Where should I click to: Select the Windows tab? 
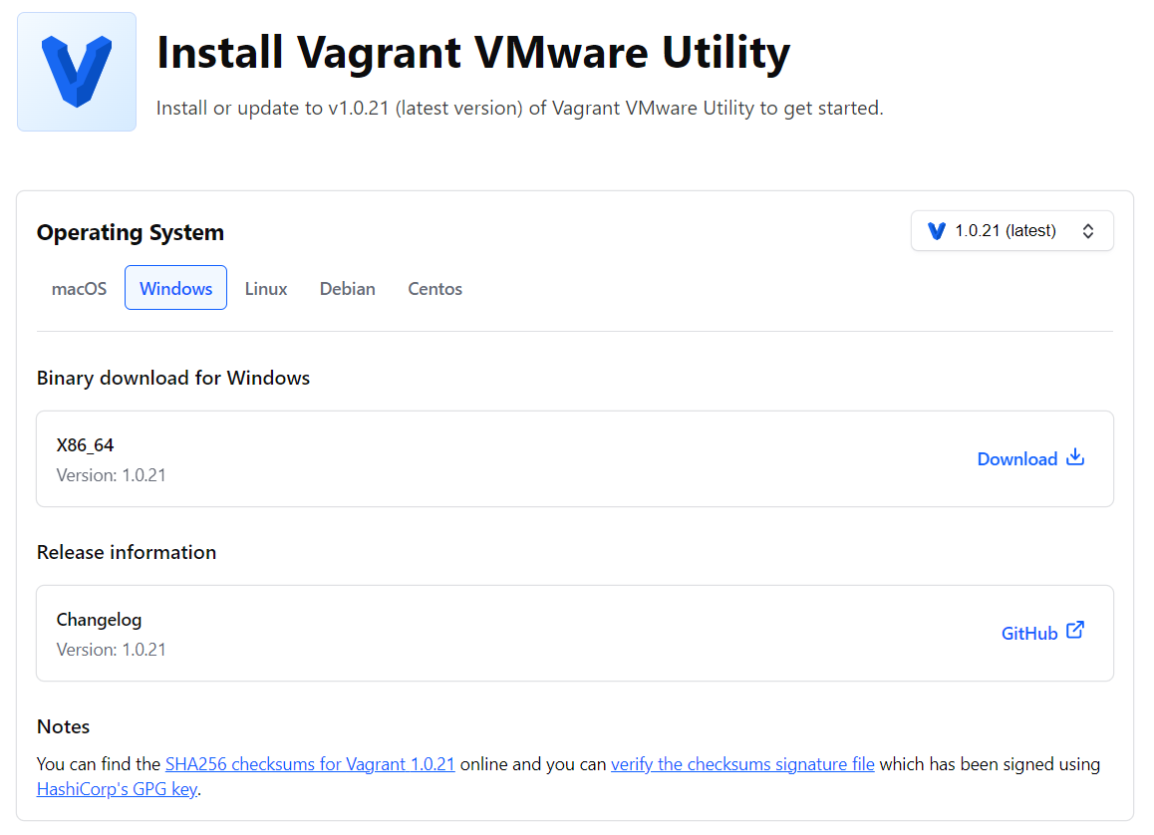tap(176, 288)
